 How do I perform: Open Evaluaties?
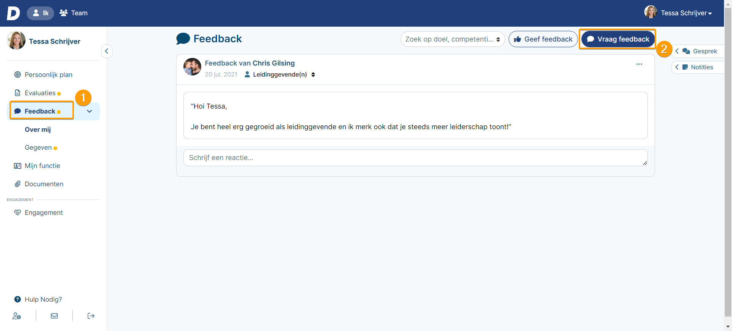[x=40, y=93]
